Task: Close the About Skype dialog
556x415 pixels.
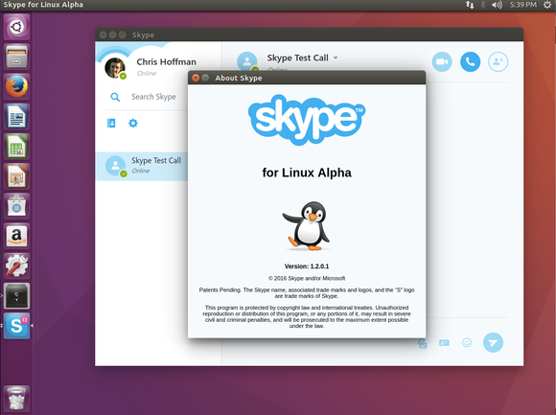Action: tap(196, 78)
